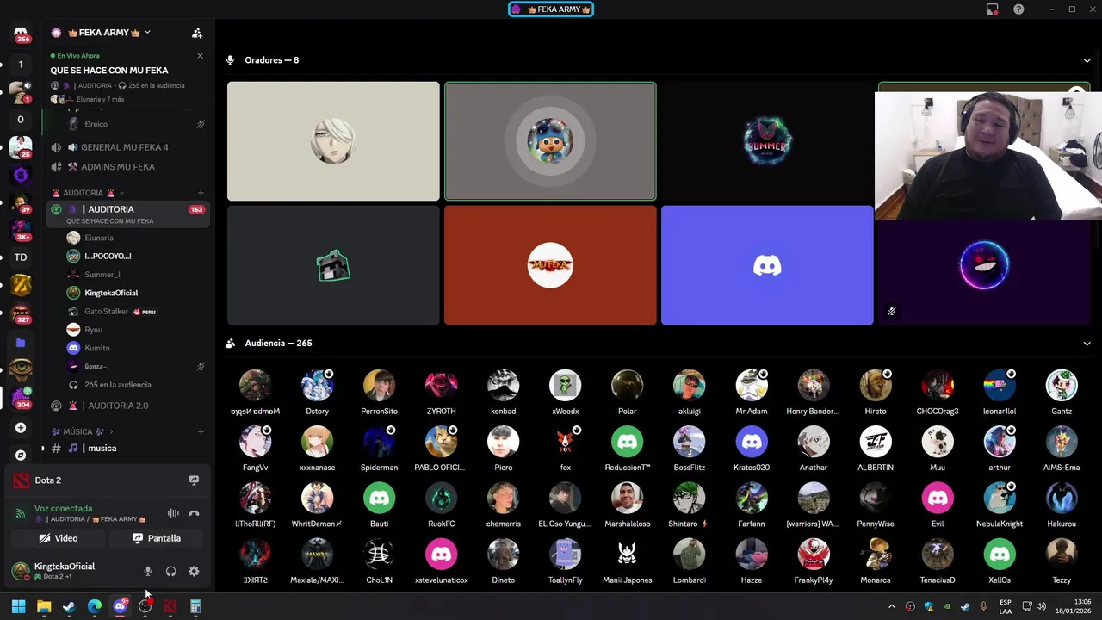Open the TD server in sidebar
The width and height of the screenshot is (1102, 620).
(x=21, y=257)
